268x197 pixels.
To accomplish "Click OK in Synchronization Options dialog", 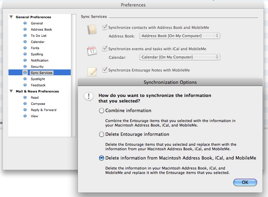I will click(245, 182).
